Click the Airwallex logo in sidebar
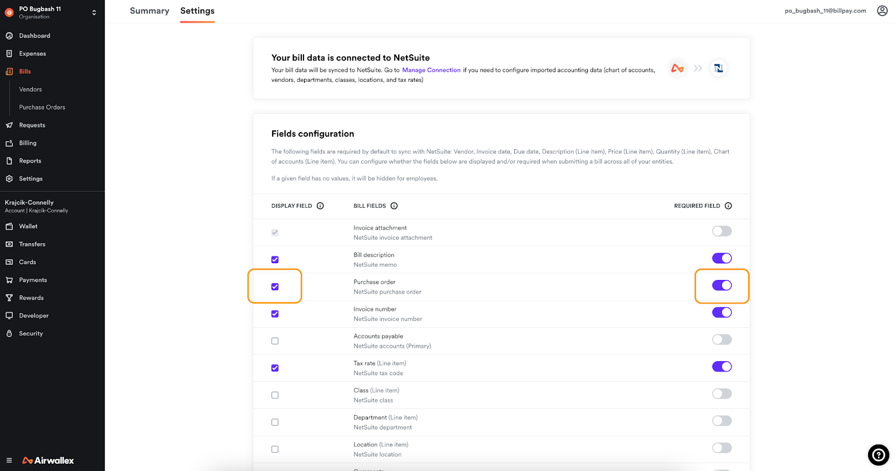896x471 pixels. pos(48,460)
